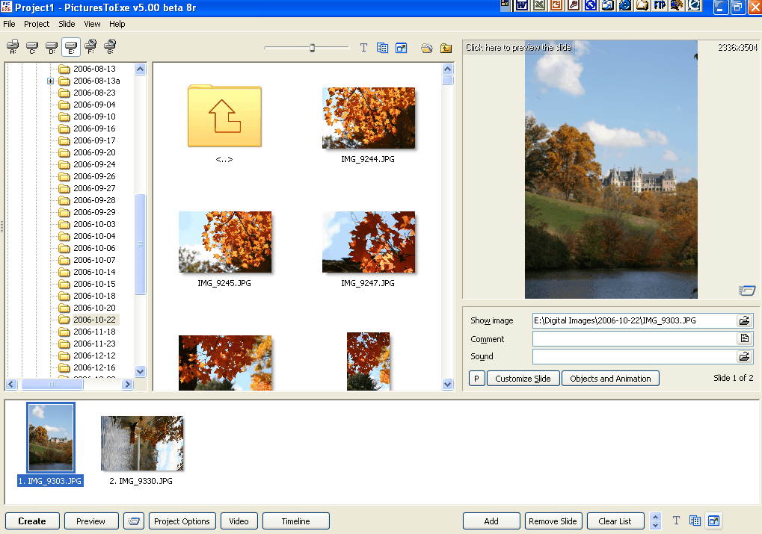Image resolution: width=762 pixels, height=534 pixels.
Task: Open the File menu
Action: pyautogui.click(x=9, y=24)
